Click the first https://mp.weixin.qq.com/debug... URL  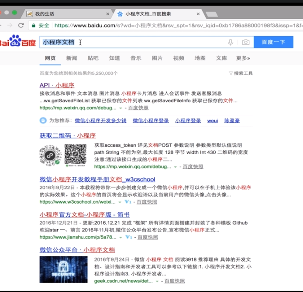(78, 108)
